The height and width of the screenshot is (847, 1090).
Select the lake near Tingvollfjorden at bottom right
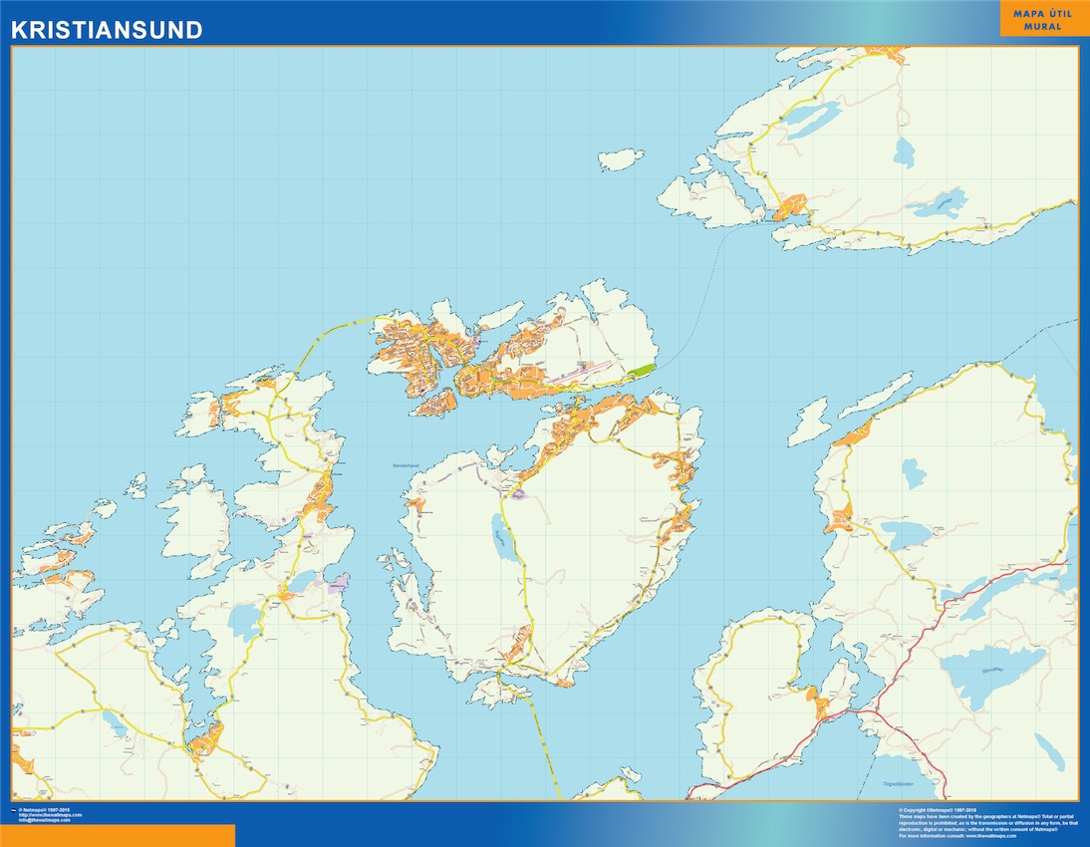pos(1049,750)
